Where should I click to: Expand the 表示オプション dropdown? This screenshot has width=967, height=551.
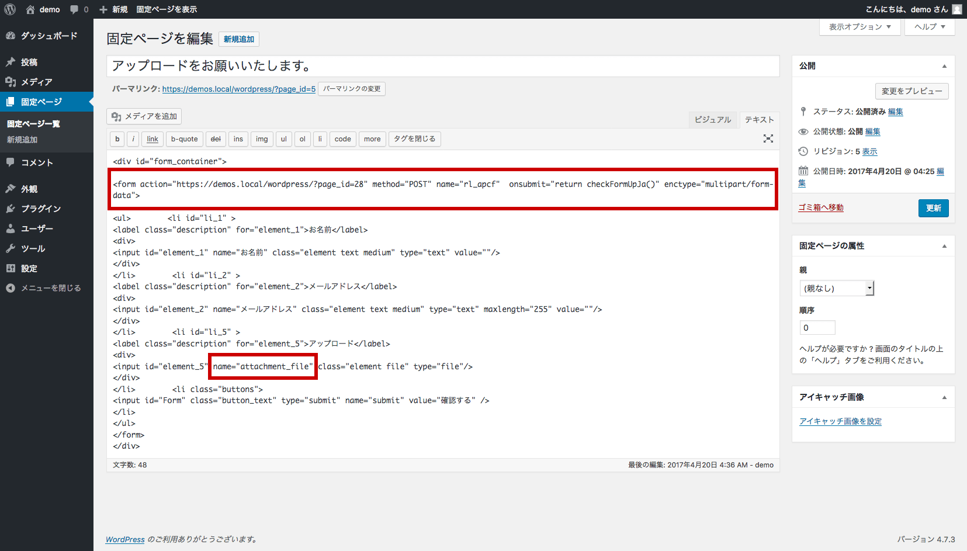[x=859, y=27]
